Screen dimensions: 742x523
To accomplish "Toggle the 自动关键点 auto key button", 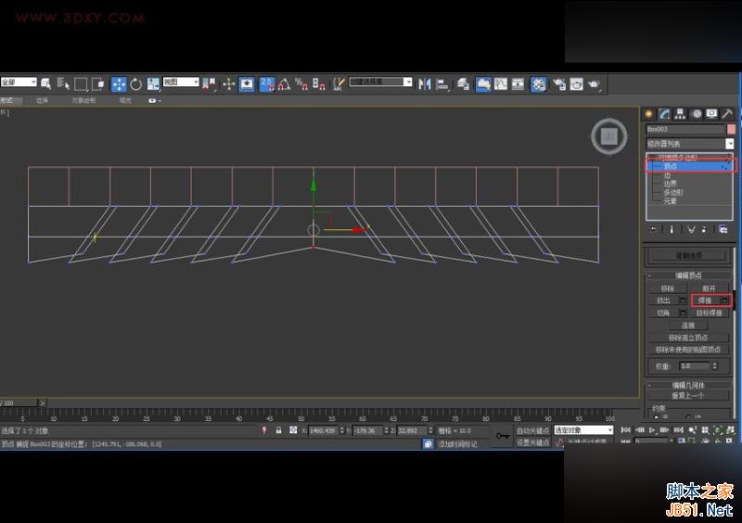I will (x=532, y=430).
